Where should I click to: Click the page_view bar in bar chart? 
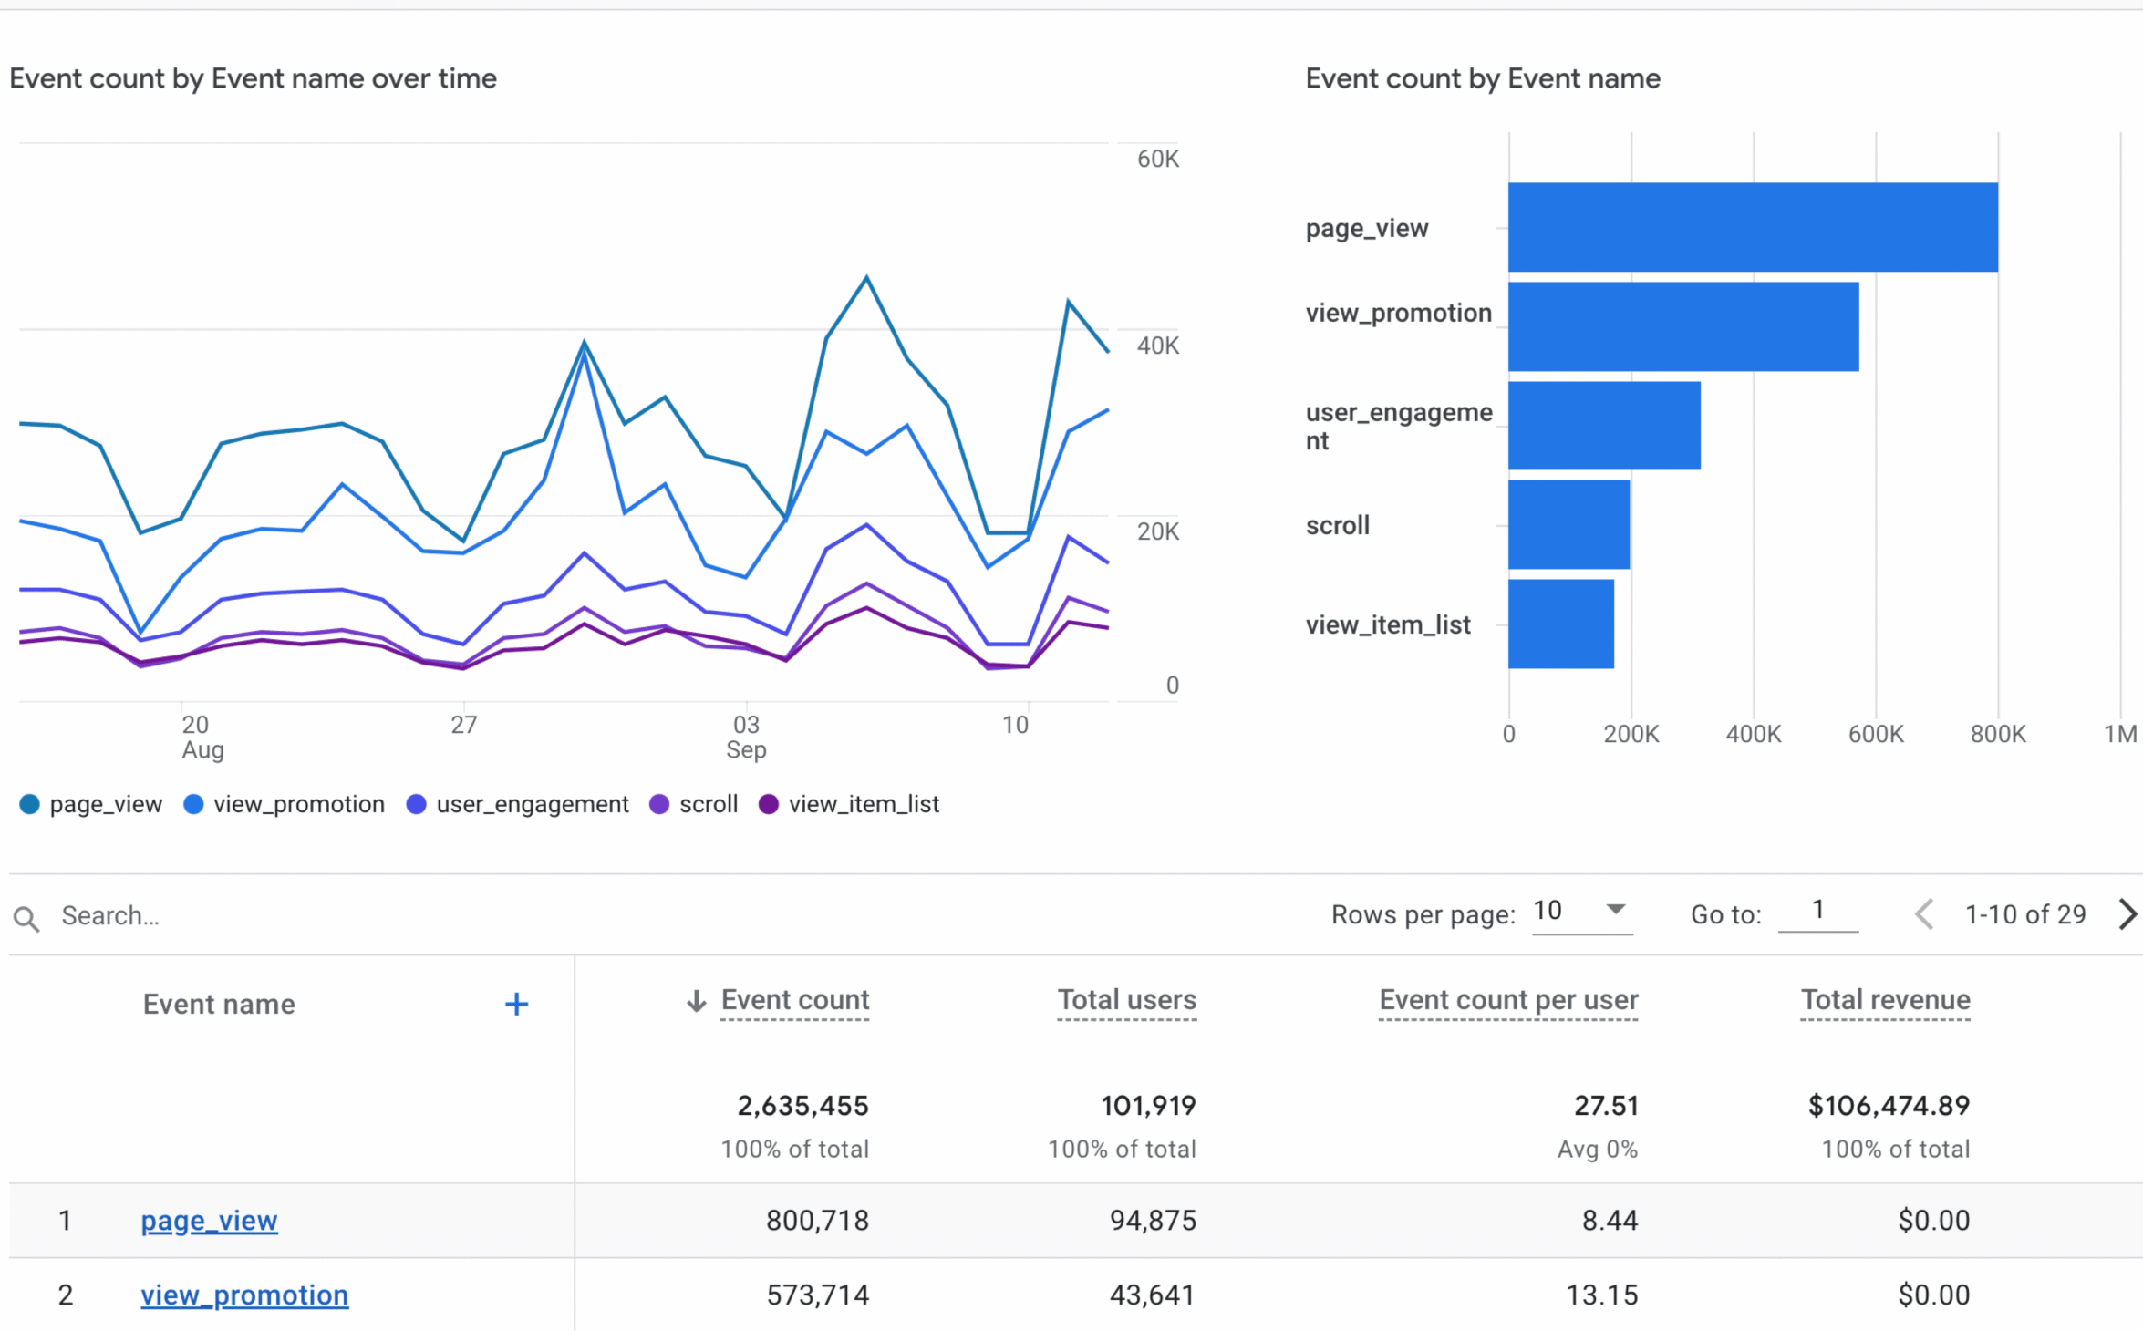click(x=1752, y=227)
